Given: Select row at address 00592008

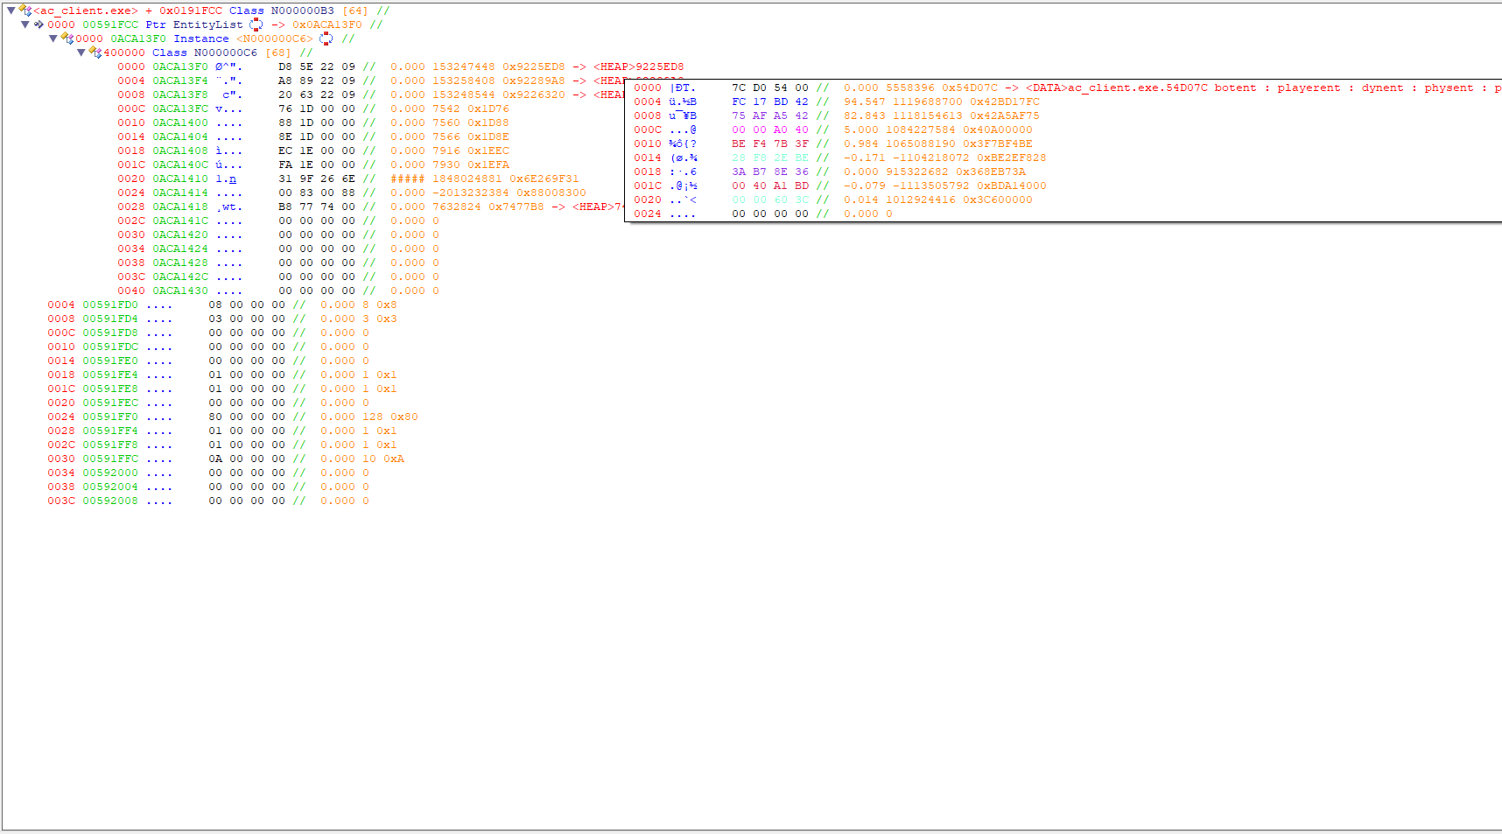Looking at the screenshot, I should [208, 501].
